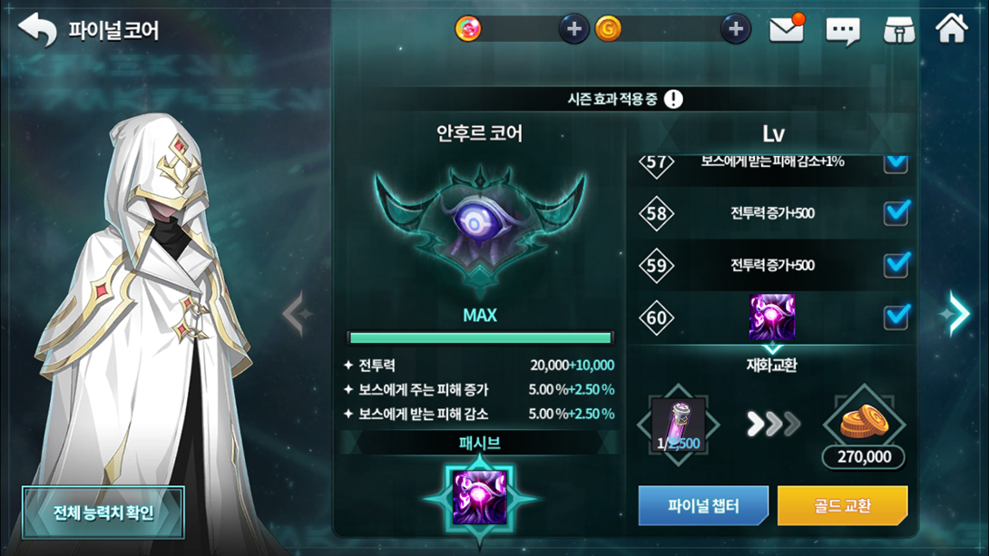
Task: Open the 파이널 챕터 tab button
Action: (703, 505)
